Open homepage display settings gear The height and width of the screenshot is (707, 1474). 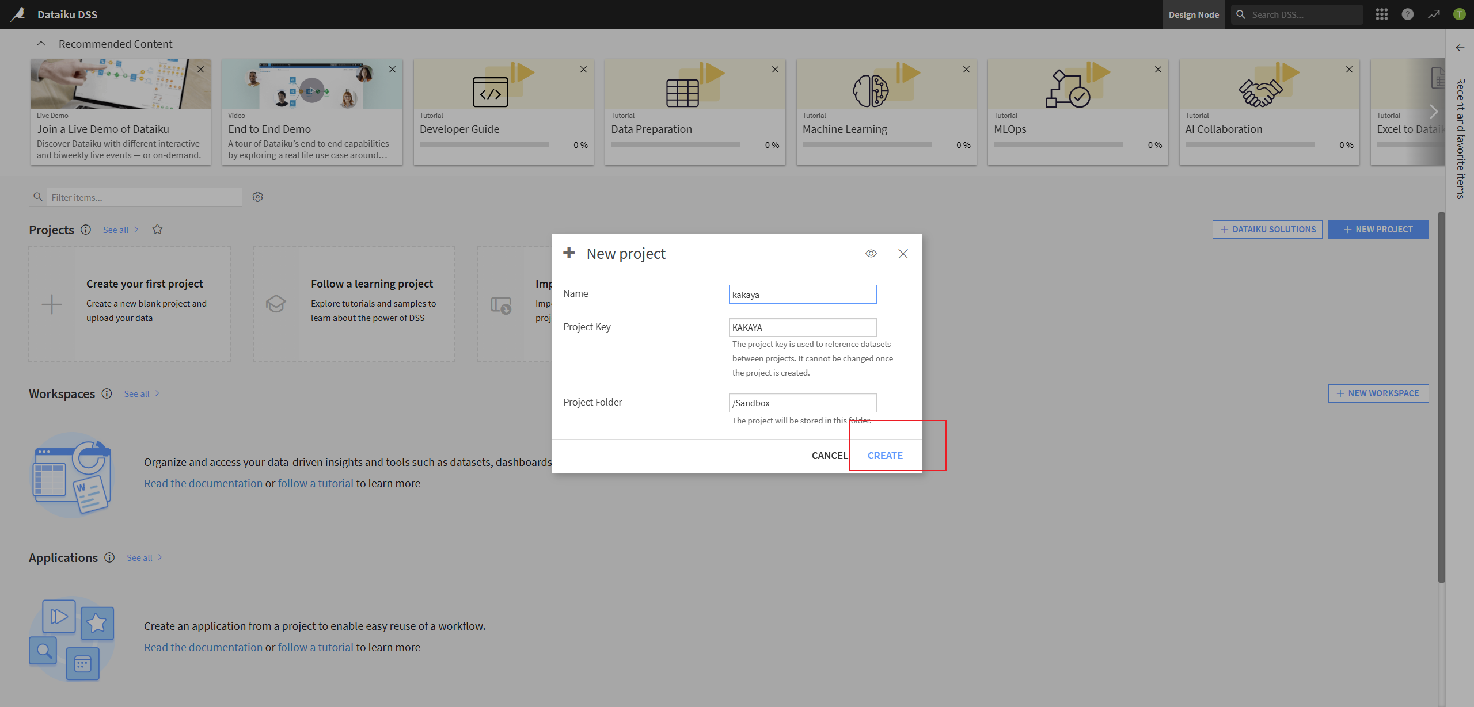point(258,197)
